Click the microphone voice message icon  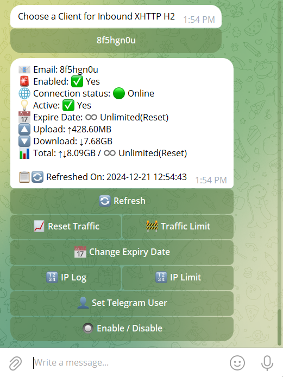[267, 363]
